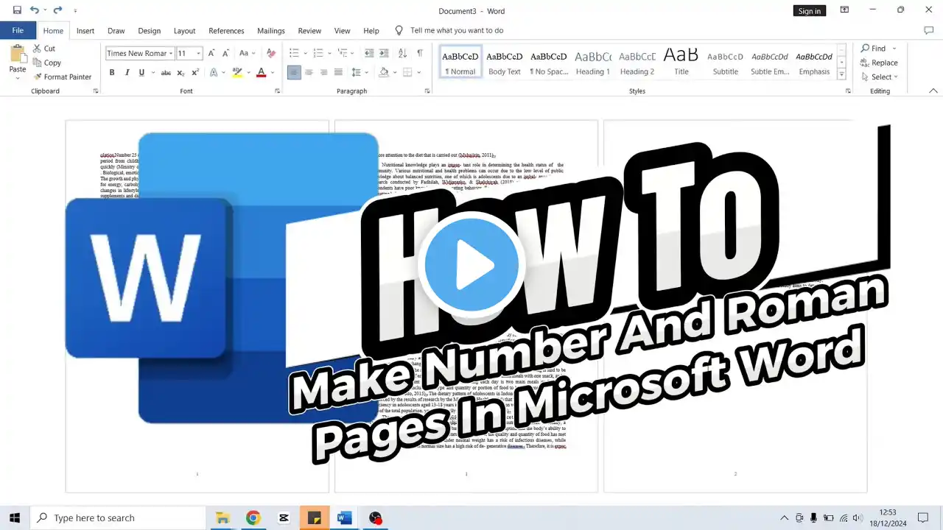
Task: Toggle Center paragraph alignment
Action: [309, 72]
